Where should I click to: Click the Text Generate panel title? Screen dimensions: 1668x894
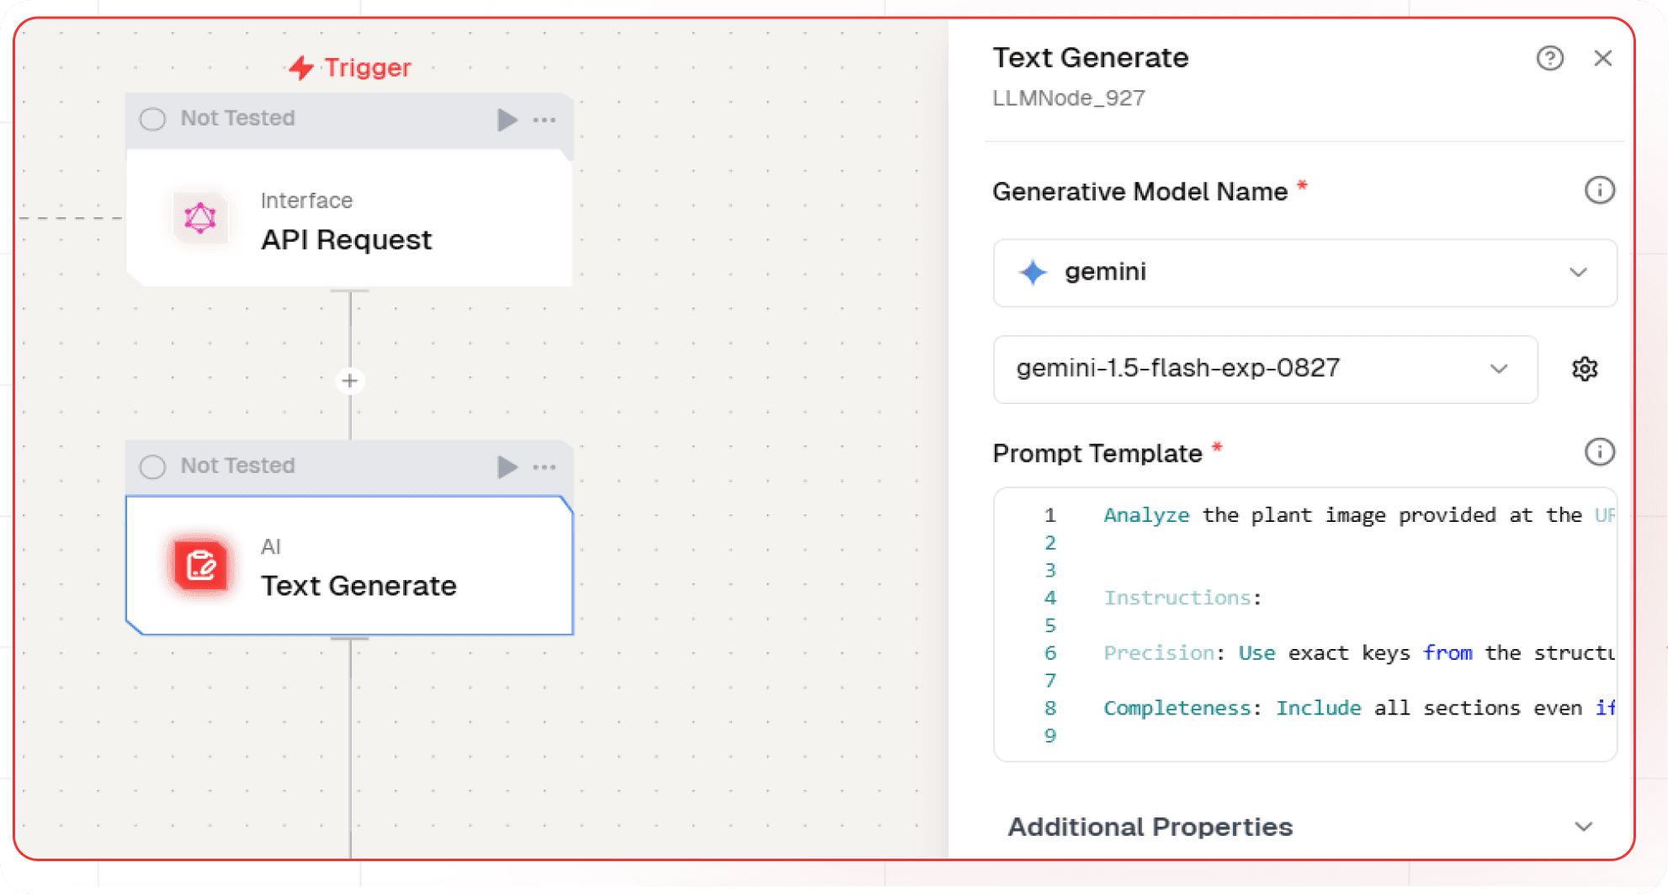click(1091, 57)
